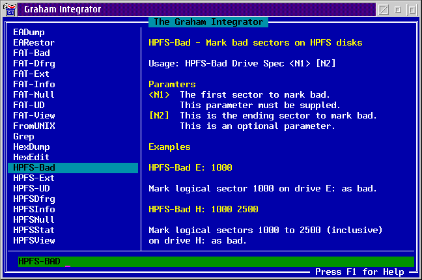The image size is (422, 280).
Task: Select HPFSInfo from the list
Action: pos(34,209)
